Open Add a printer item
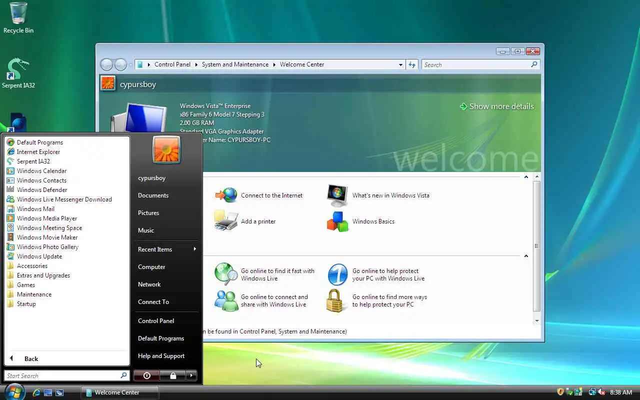This screenshot has width=640, height=400. click(245, 221)
